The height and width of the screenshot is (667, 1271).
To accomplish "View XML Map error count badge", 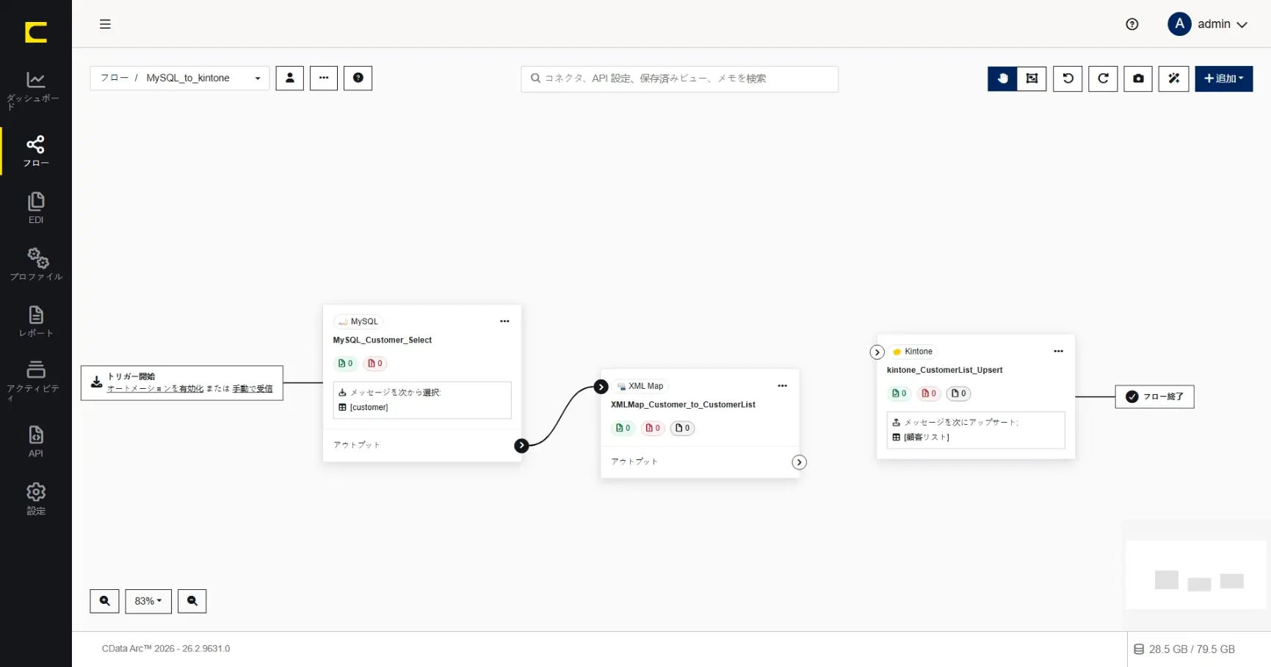I will point(653,429).
